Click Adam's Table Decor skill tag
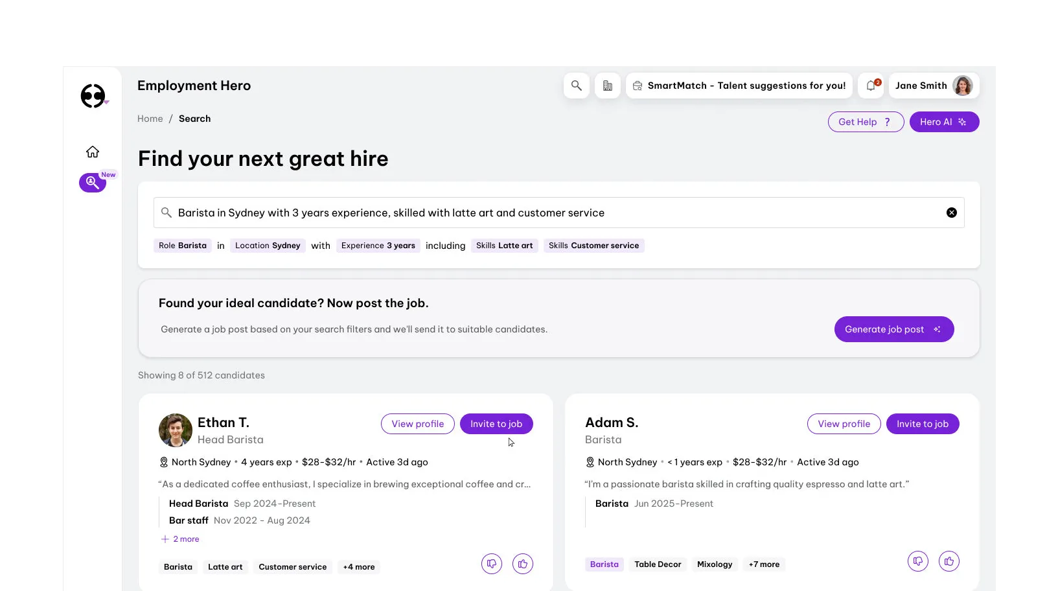 click(x=658, y=564)
